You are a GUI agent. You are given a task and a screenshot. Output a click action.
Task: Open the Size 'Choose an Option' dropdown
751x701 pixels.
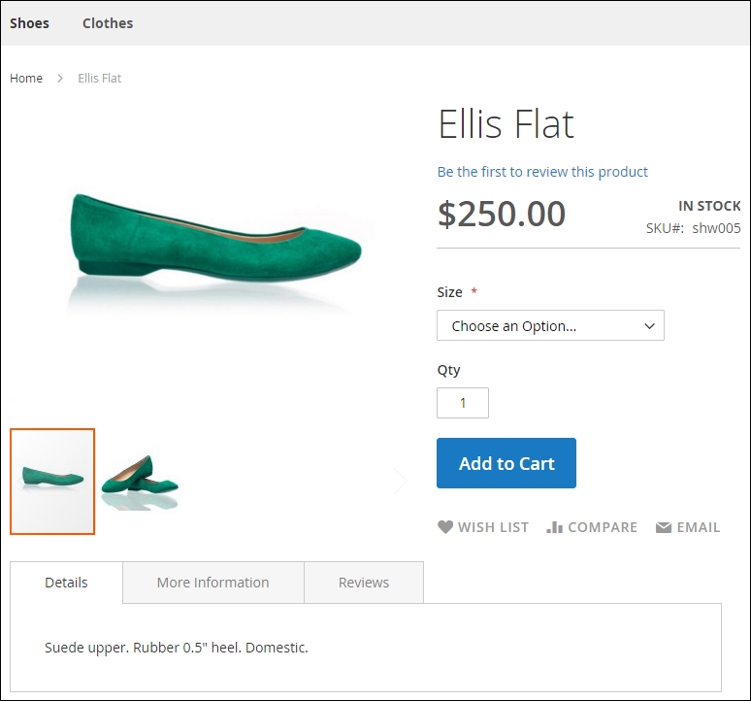(550, 326)
